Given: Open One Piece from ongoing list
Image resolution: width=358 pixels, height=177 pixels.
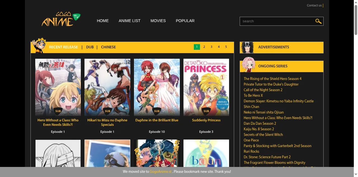Looking at the screenshot, I should click(251, 140).
